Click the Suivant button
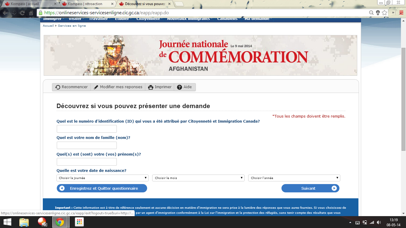Screen dimensions: 406x228 coord(310,188)
